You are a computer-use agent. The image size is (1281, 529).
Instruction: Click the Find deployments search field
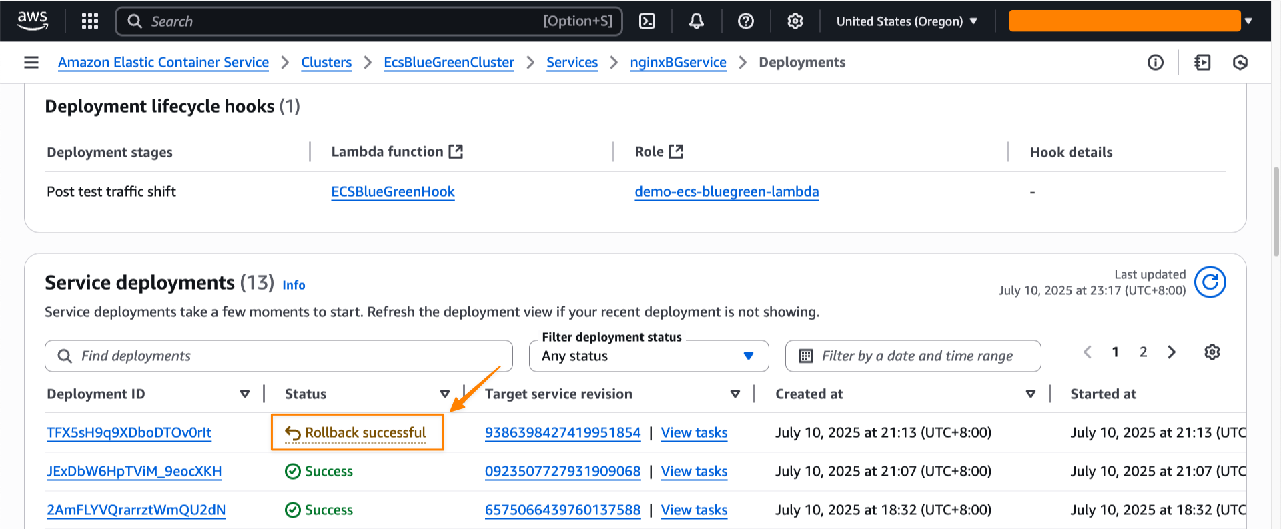pyautogui.click(x=279, y=356)
